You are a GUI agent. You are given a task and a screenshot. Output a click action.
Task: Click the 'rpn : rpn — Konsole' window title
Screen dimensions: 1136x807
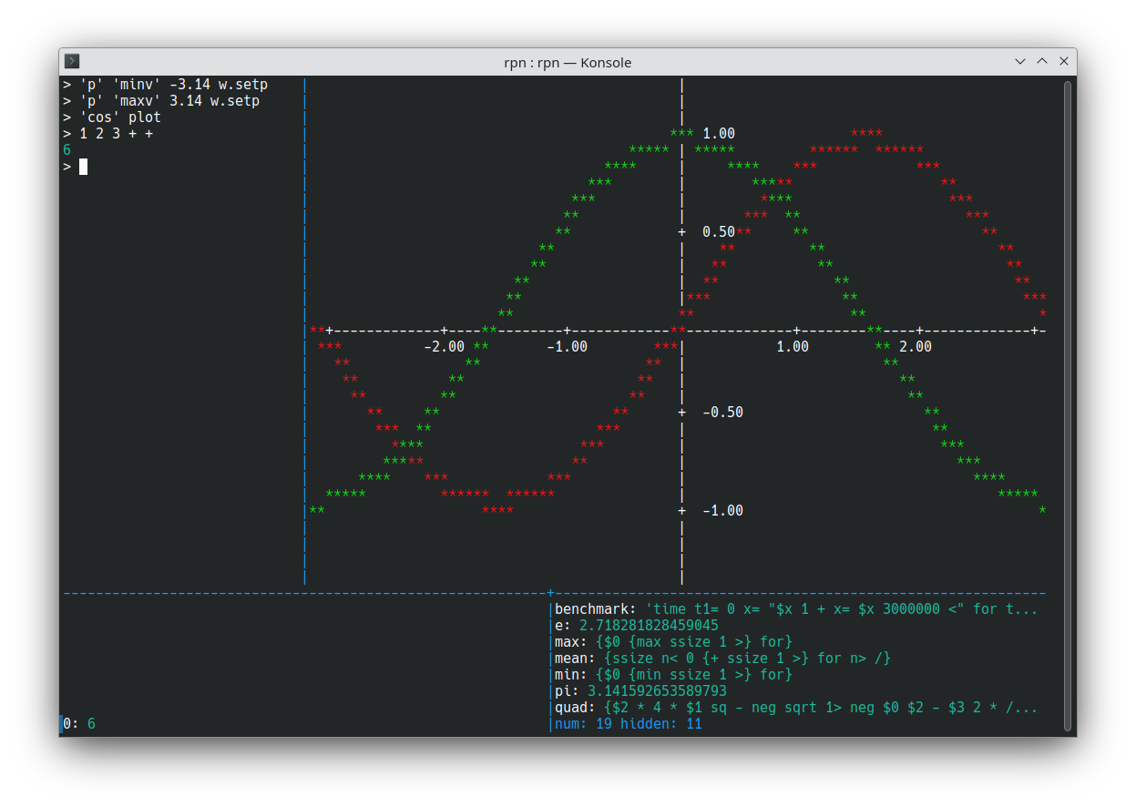pyautogui.click(x=568, y=62)
